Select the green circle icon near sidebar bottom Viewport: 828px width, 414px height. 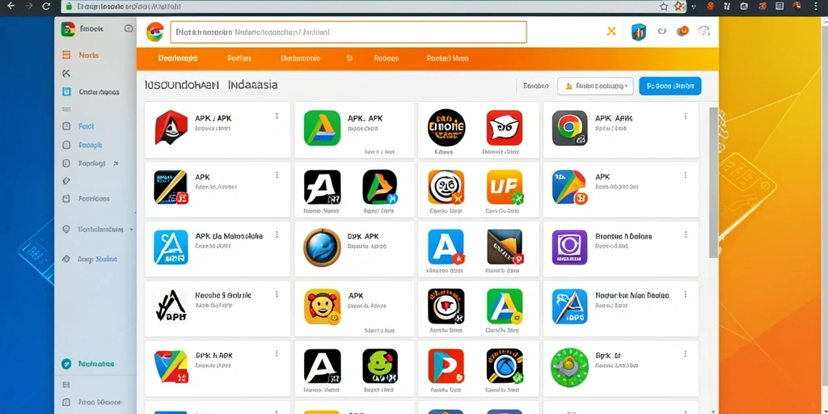point(66,364)
